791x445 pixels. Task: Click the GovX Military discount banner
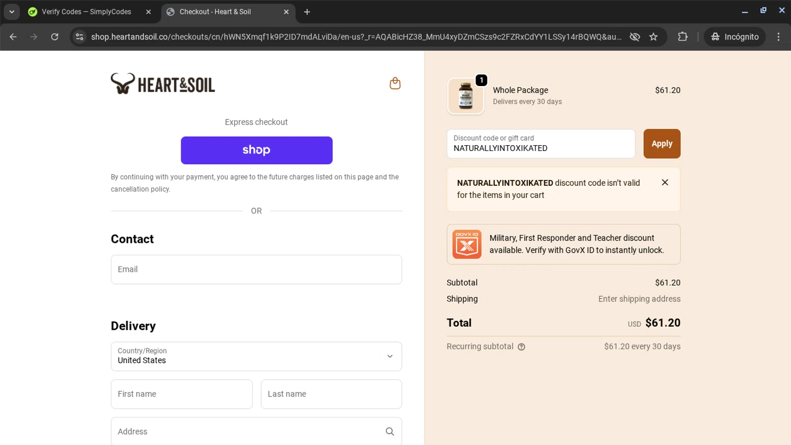(563, 244)
